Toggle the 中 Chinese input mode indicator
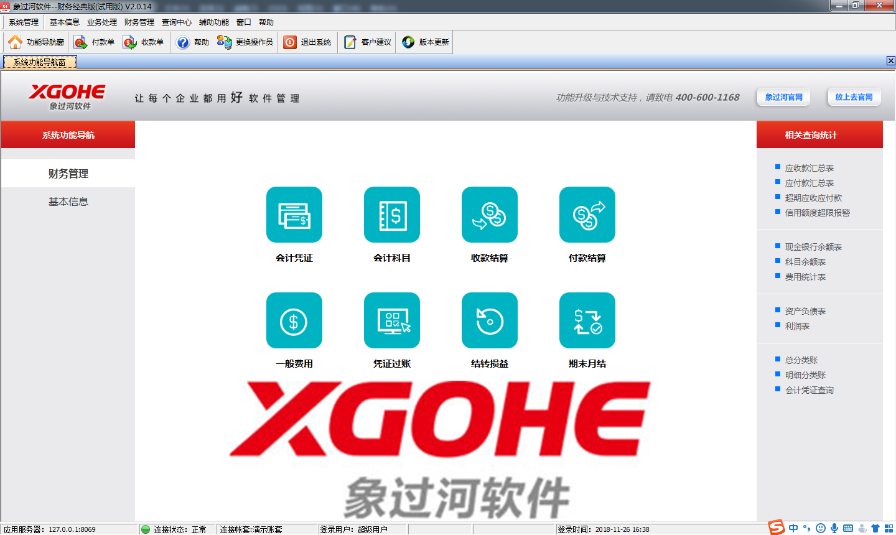Image resolution: width=896 pixels, height=535 pixels. point(793,528)
